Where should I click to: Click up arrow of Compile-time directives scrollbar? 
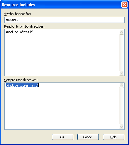click(x=122, y=86)
